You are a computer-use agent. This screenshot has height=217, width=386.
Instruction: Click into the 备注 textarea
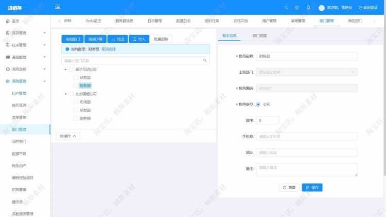tap(307, 170)
